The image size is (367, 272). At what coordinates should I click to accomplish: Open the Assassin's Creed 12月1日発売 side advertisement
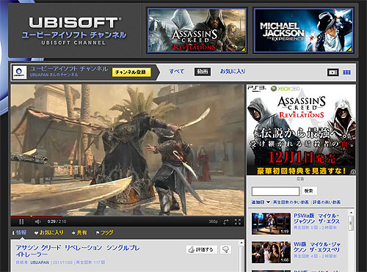(301, 130)
